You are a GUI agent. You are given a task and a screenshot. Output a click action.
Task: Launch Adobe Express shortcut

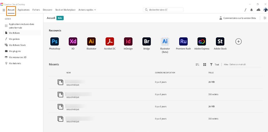pyautogui.click(x=202, y=41)
